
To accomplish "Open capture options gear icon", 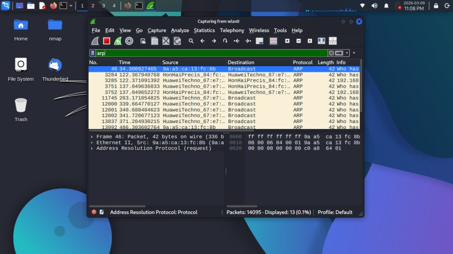I will pyautogui.click(x=129, y=41).
